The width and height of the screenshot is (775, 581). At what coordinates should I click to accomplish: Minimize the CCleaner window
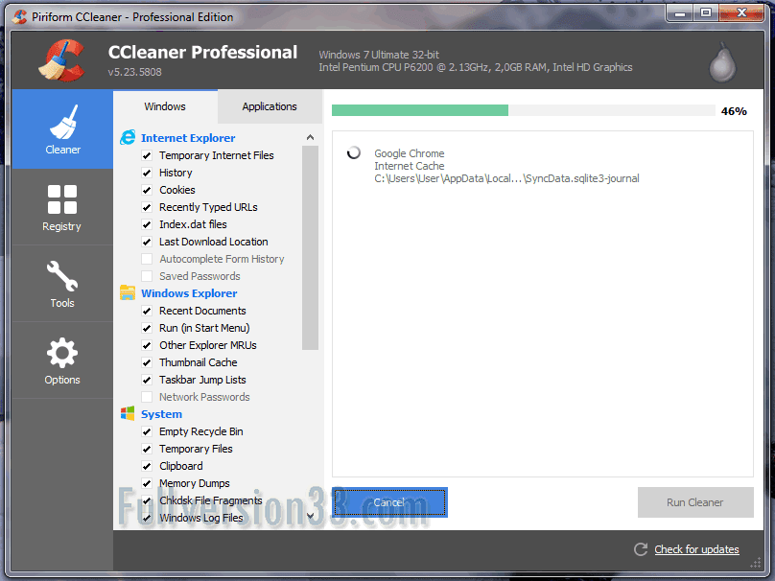point(680,13)
